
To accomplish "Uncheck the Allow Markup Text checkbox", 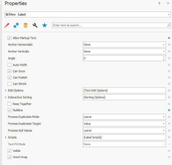I will point(9,38).
